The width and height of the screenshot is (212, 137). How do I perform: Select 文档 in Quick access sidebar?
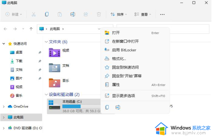[19, 70]
